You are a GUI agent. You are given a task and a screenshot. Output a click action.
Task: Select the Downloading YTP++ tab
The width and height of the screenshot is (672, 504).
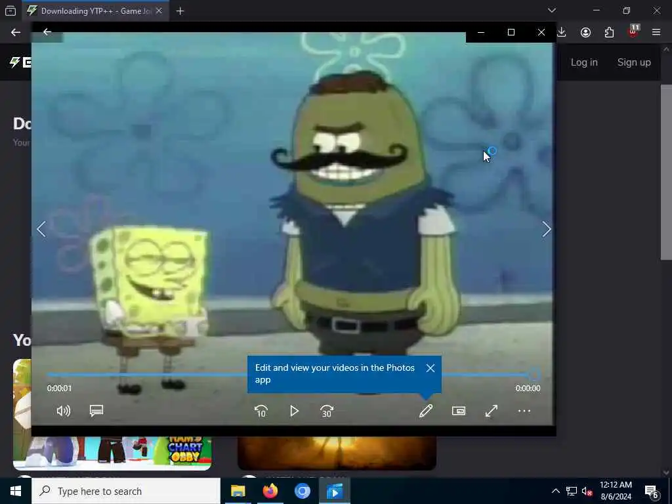pyautogui.click(x=94, y=10)
